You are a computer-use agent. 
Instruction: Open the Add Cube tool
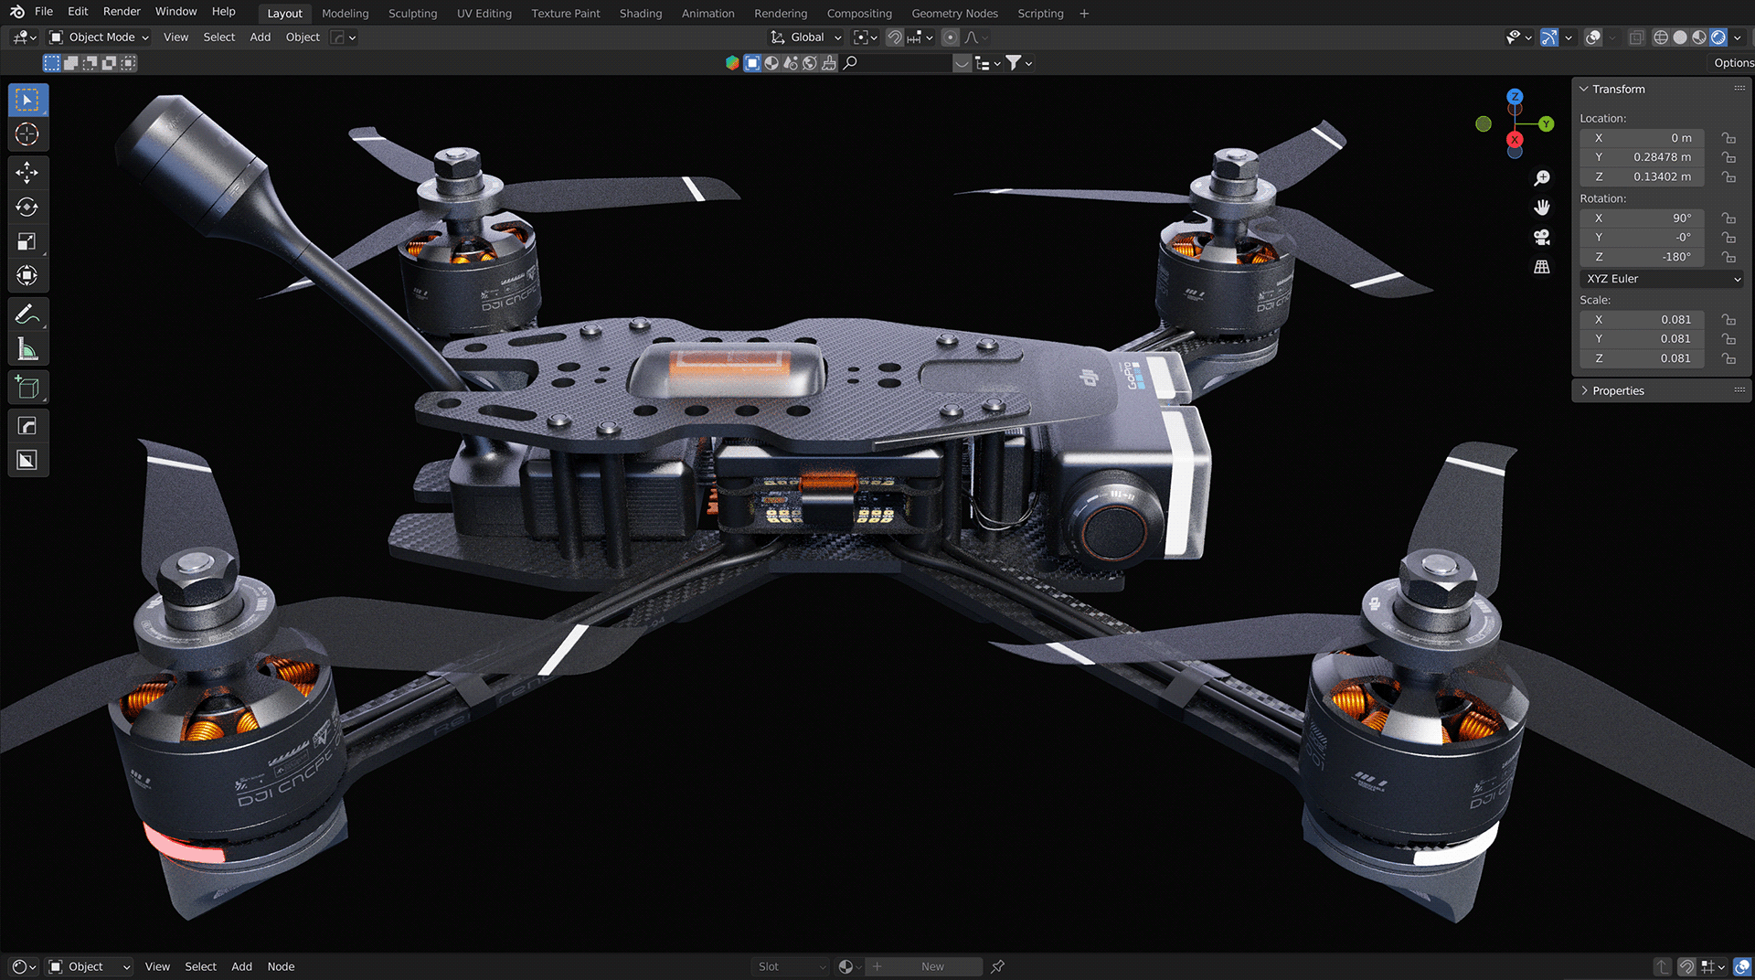coord(27,387)
